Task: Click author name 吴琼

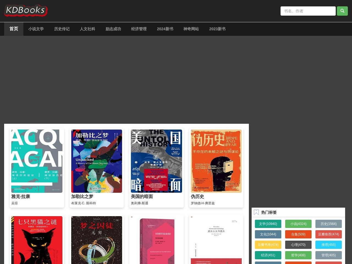Action: 15,203
